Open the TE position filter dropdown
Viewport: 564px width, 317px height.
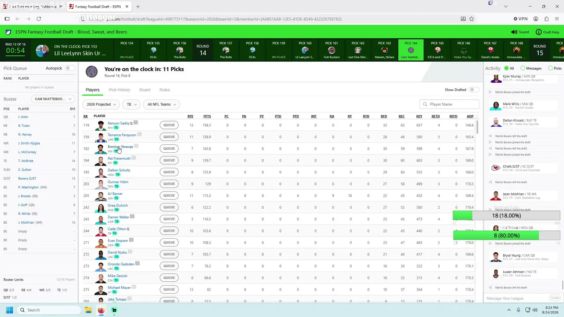pos(131,104)
